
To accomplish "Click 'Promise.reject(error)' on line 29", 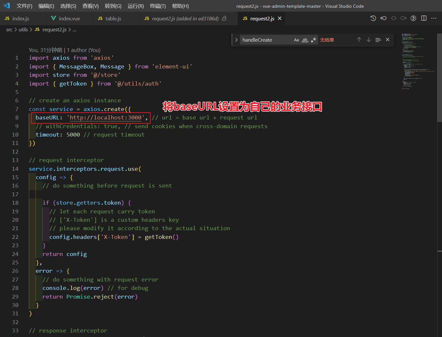I will pyautogui.click(x=102, y=297).
